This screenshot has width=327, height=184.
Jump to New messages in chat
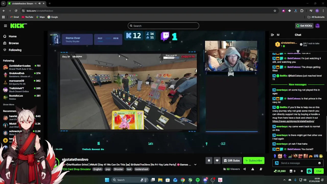pos(298,85)
